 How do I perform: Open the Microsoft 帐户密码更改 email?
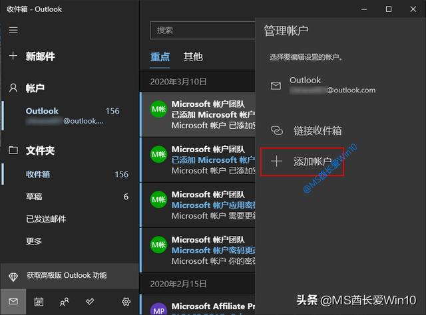(x=198, y=251)
